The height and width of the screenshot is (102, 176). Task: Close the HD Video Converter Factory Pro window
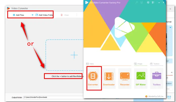(x=163, y=2)
